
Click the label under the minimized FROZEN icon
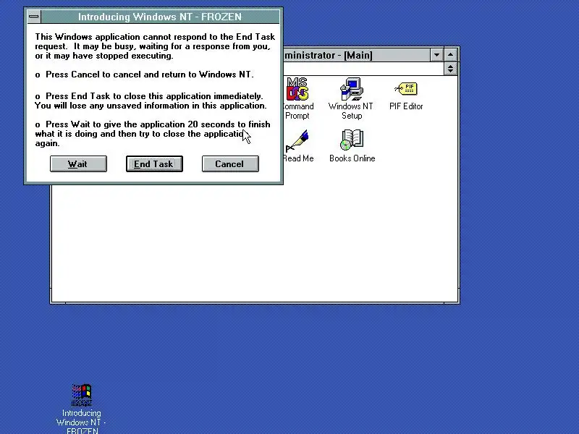81,422
